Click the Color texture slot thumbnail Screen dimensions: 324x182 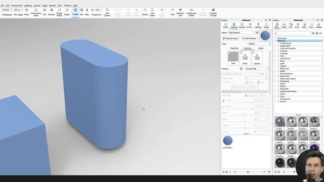pyautogui.click(x=233, y=56)
